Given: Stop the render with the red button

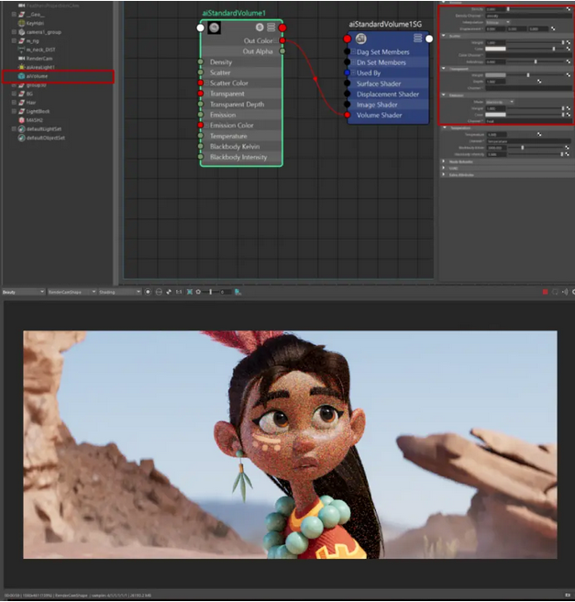Looking at the screenshot, I should coord(545,292).
